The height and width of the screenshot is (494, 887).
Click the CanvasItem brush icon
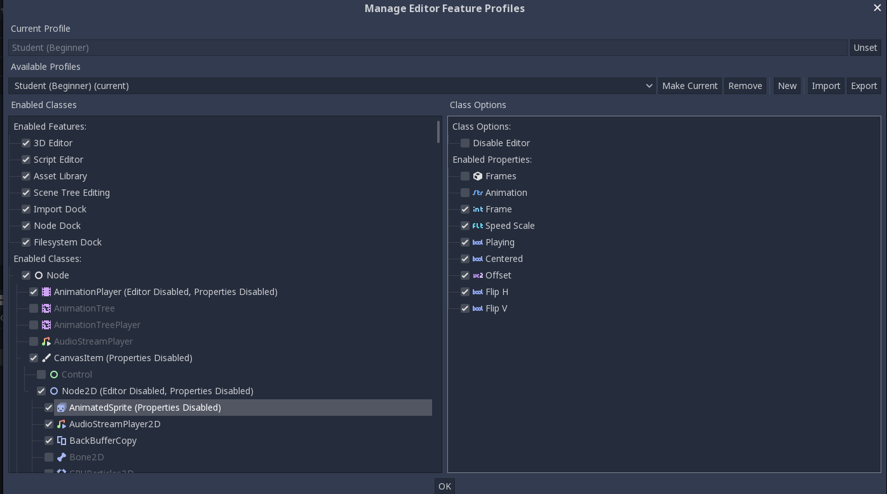tap(46, 358)
